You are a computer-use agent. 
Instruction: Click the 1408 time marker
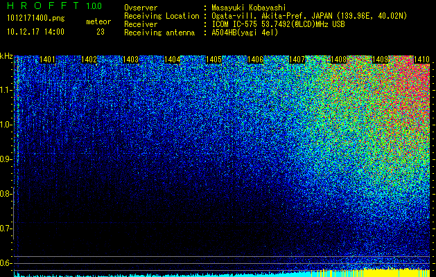(x=339, y=60)
